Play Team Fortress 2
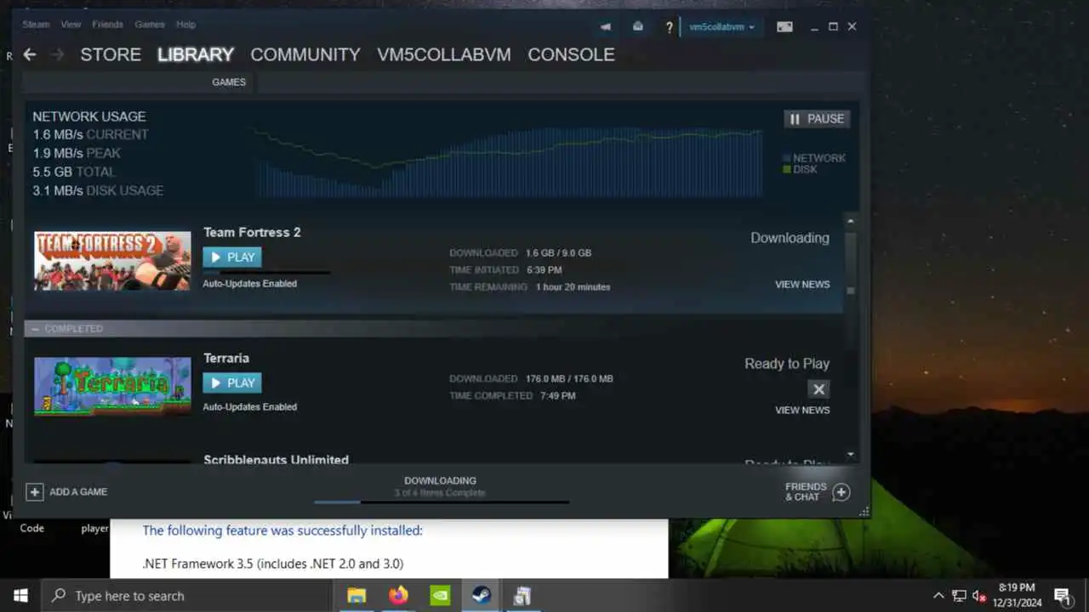This screenshot has height=612, width=1089. pyautogui.click(x=232, y=258)
